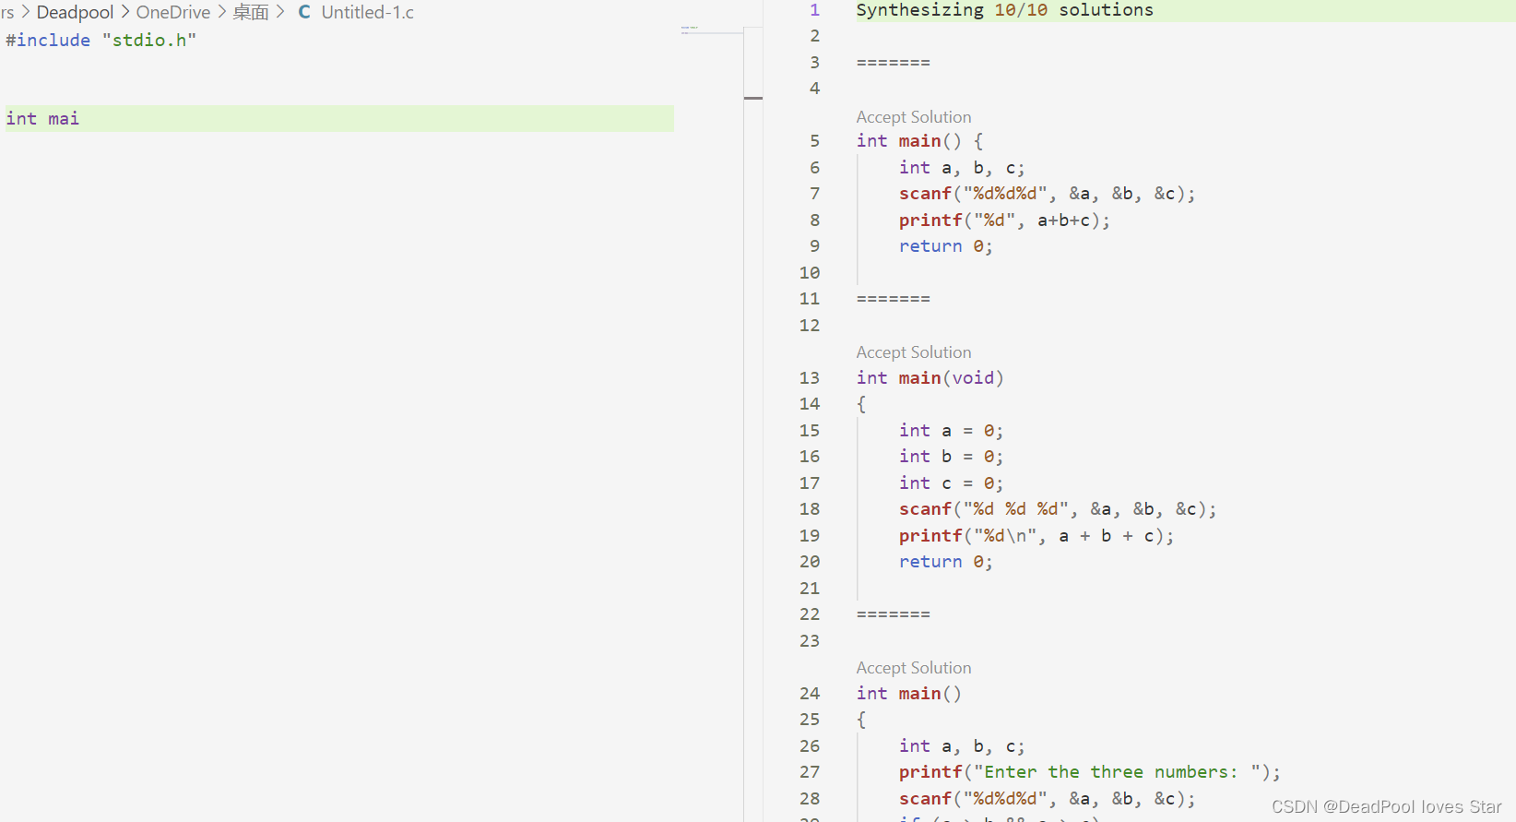Click line number 13 in the gutter
This screenshot has height=822, width=1516.
[x=810, y=378]
